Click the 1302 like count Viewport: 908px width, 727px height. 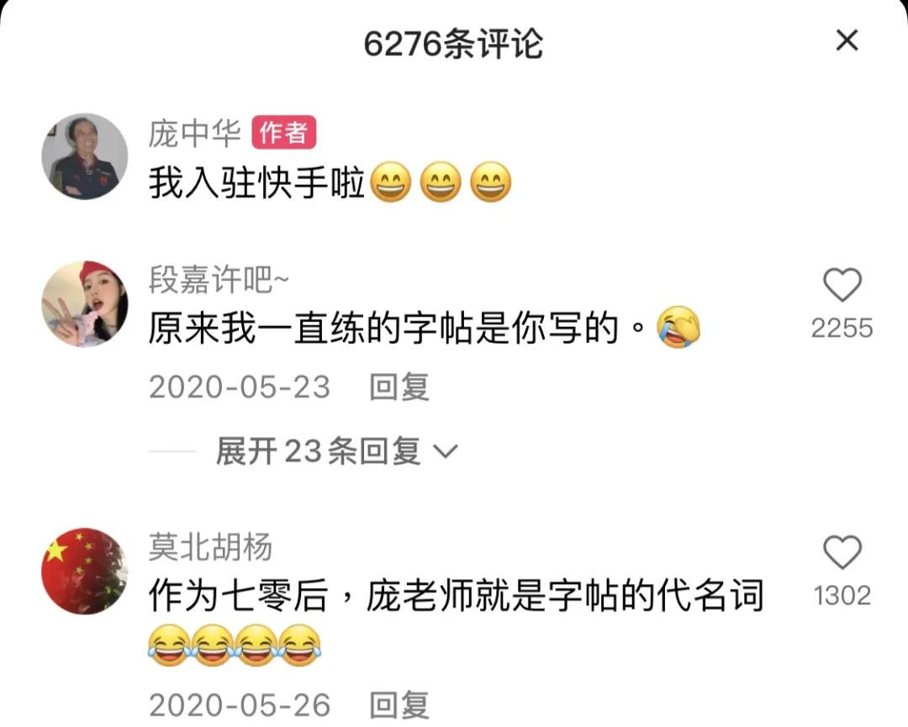842,596
